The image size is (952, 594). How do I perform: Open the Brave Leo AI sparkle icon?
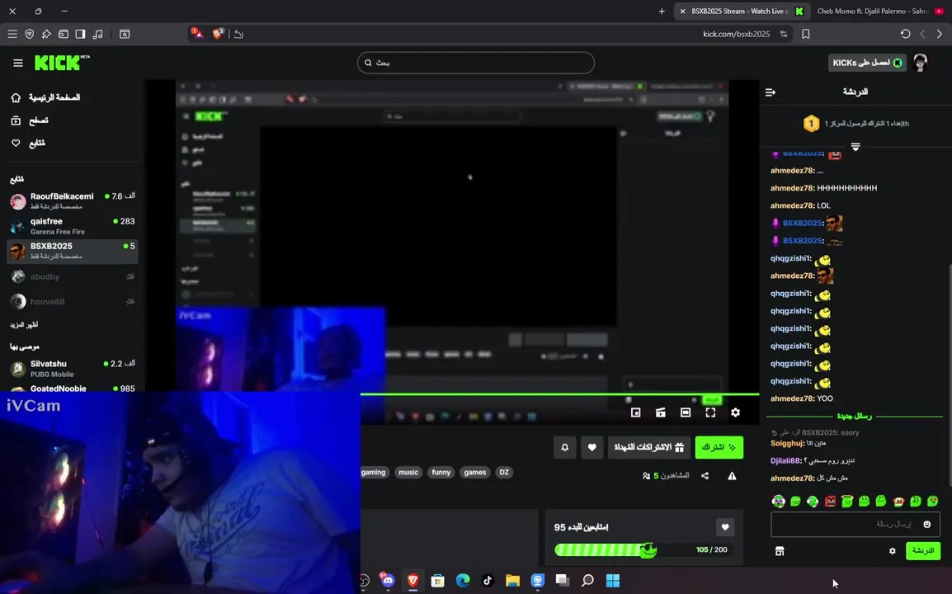click(x=46, y=34)
